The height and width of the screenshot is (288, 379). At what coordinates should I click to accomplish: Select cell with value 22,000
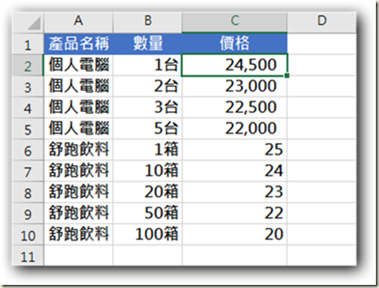(x=234, y=129)
